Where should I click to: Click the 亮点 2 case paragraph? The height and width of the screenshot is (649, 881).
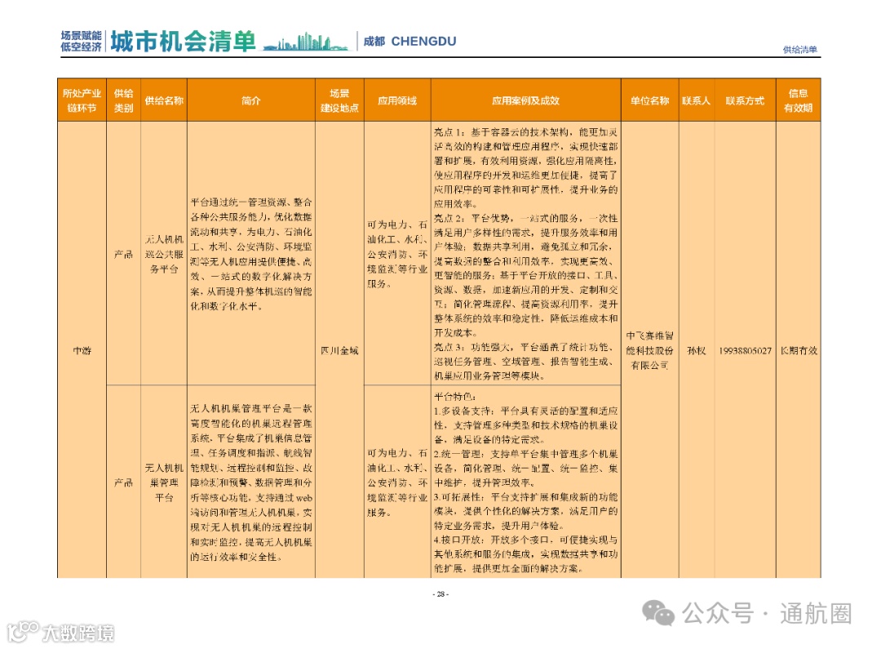[526, 275]
